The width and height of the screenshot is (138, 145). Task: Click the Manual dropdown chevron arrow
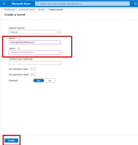tap(58, 32)
